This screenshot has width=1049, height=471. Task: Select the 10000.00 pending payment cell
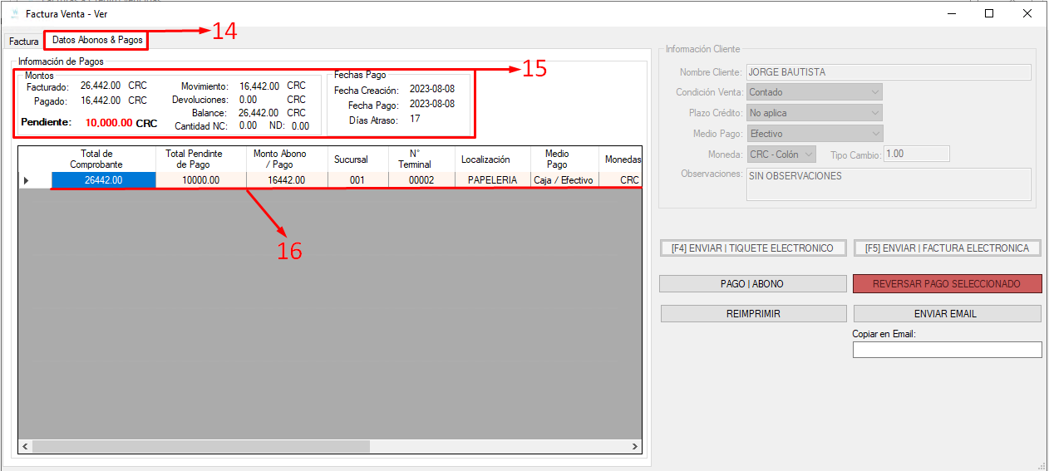200,179
